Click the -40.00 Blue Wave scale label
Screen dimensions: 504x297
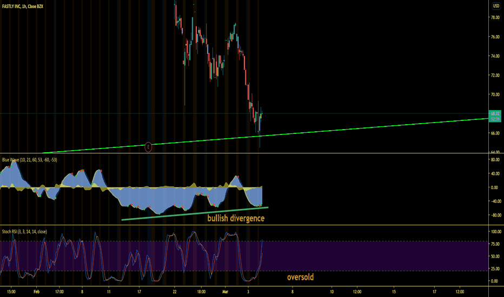[495, 201]
